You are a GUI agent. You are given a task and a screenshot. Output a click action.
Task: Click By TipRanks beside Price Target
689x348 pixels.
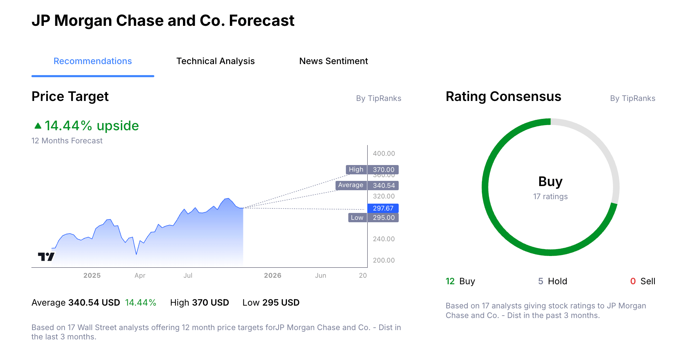pos(378,99)
